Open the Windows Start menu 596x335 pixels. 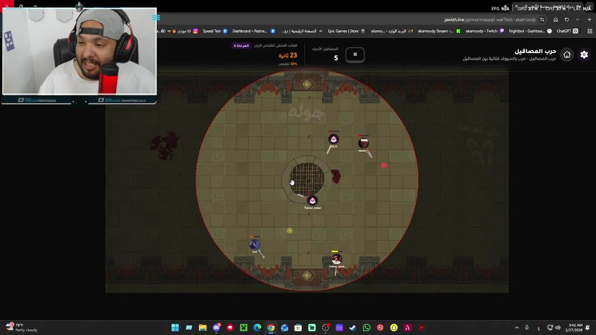tap(175, 328)
